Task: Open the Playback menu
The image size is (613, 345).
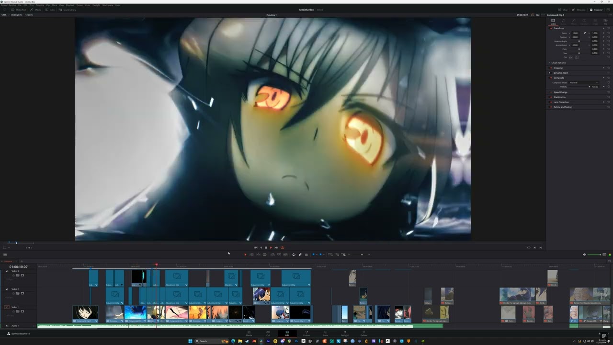Action: [x=70, y=5]
